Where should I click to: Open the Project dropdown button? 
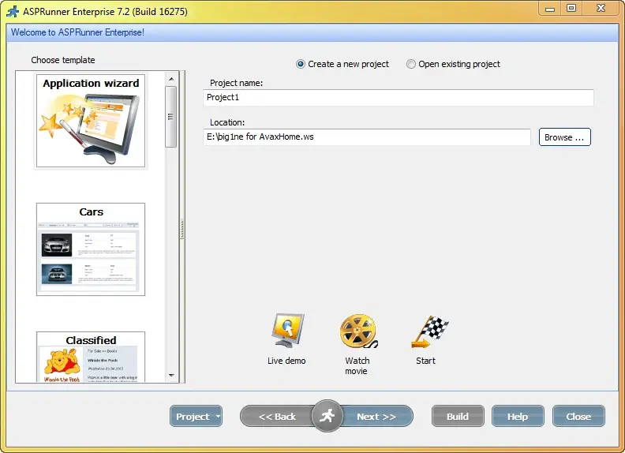click(196, 417)
